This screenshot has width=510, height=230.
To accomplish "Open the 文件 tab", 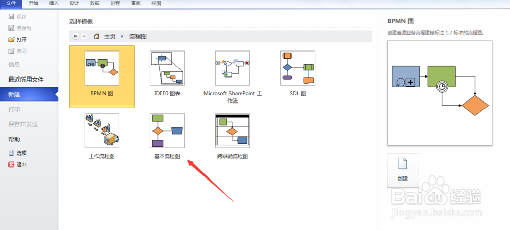I will coord(11,4).
